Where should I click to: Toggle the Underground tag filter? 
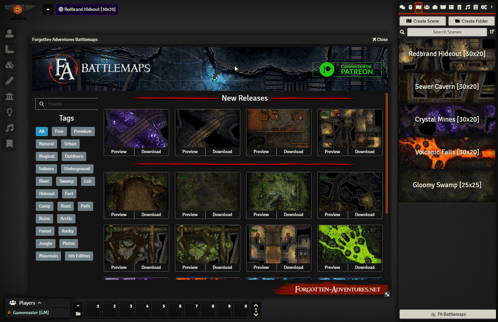click(77, 169)
